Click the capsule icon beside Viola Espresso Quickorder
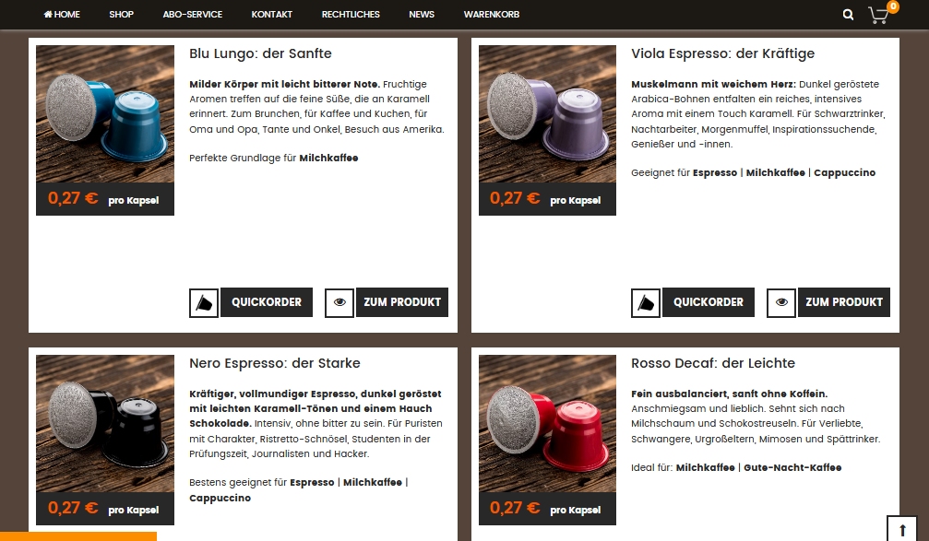Viewport: 929px width, 541px height. pyautogui.click(x=646, y=303)
